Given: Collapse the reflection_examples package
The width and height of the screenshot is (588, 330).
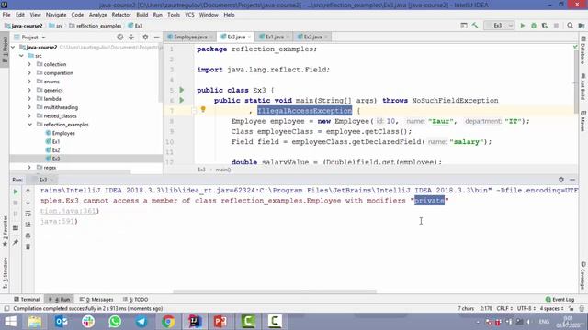Looking at the screenshot, I should pos(29,125).
